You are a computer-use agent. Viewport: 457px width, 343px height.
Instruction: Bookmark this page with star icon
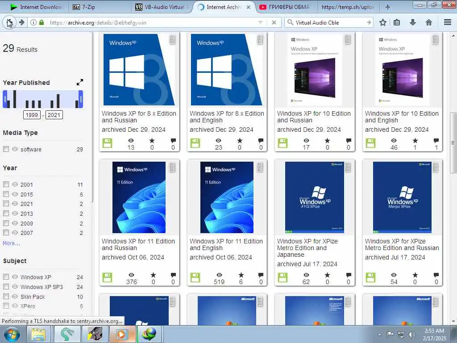pyautogui.click(x=383, y=22)
